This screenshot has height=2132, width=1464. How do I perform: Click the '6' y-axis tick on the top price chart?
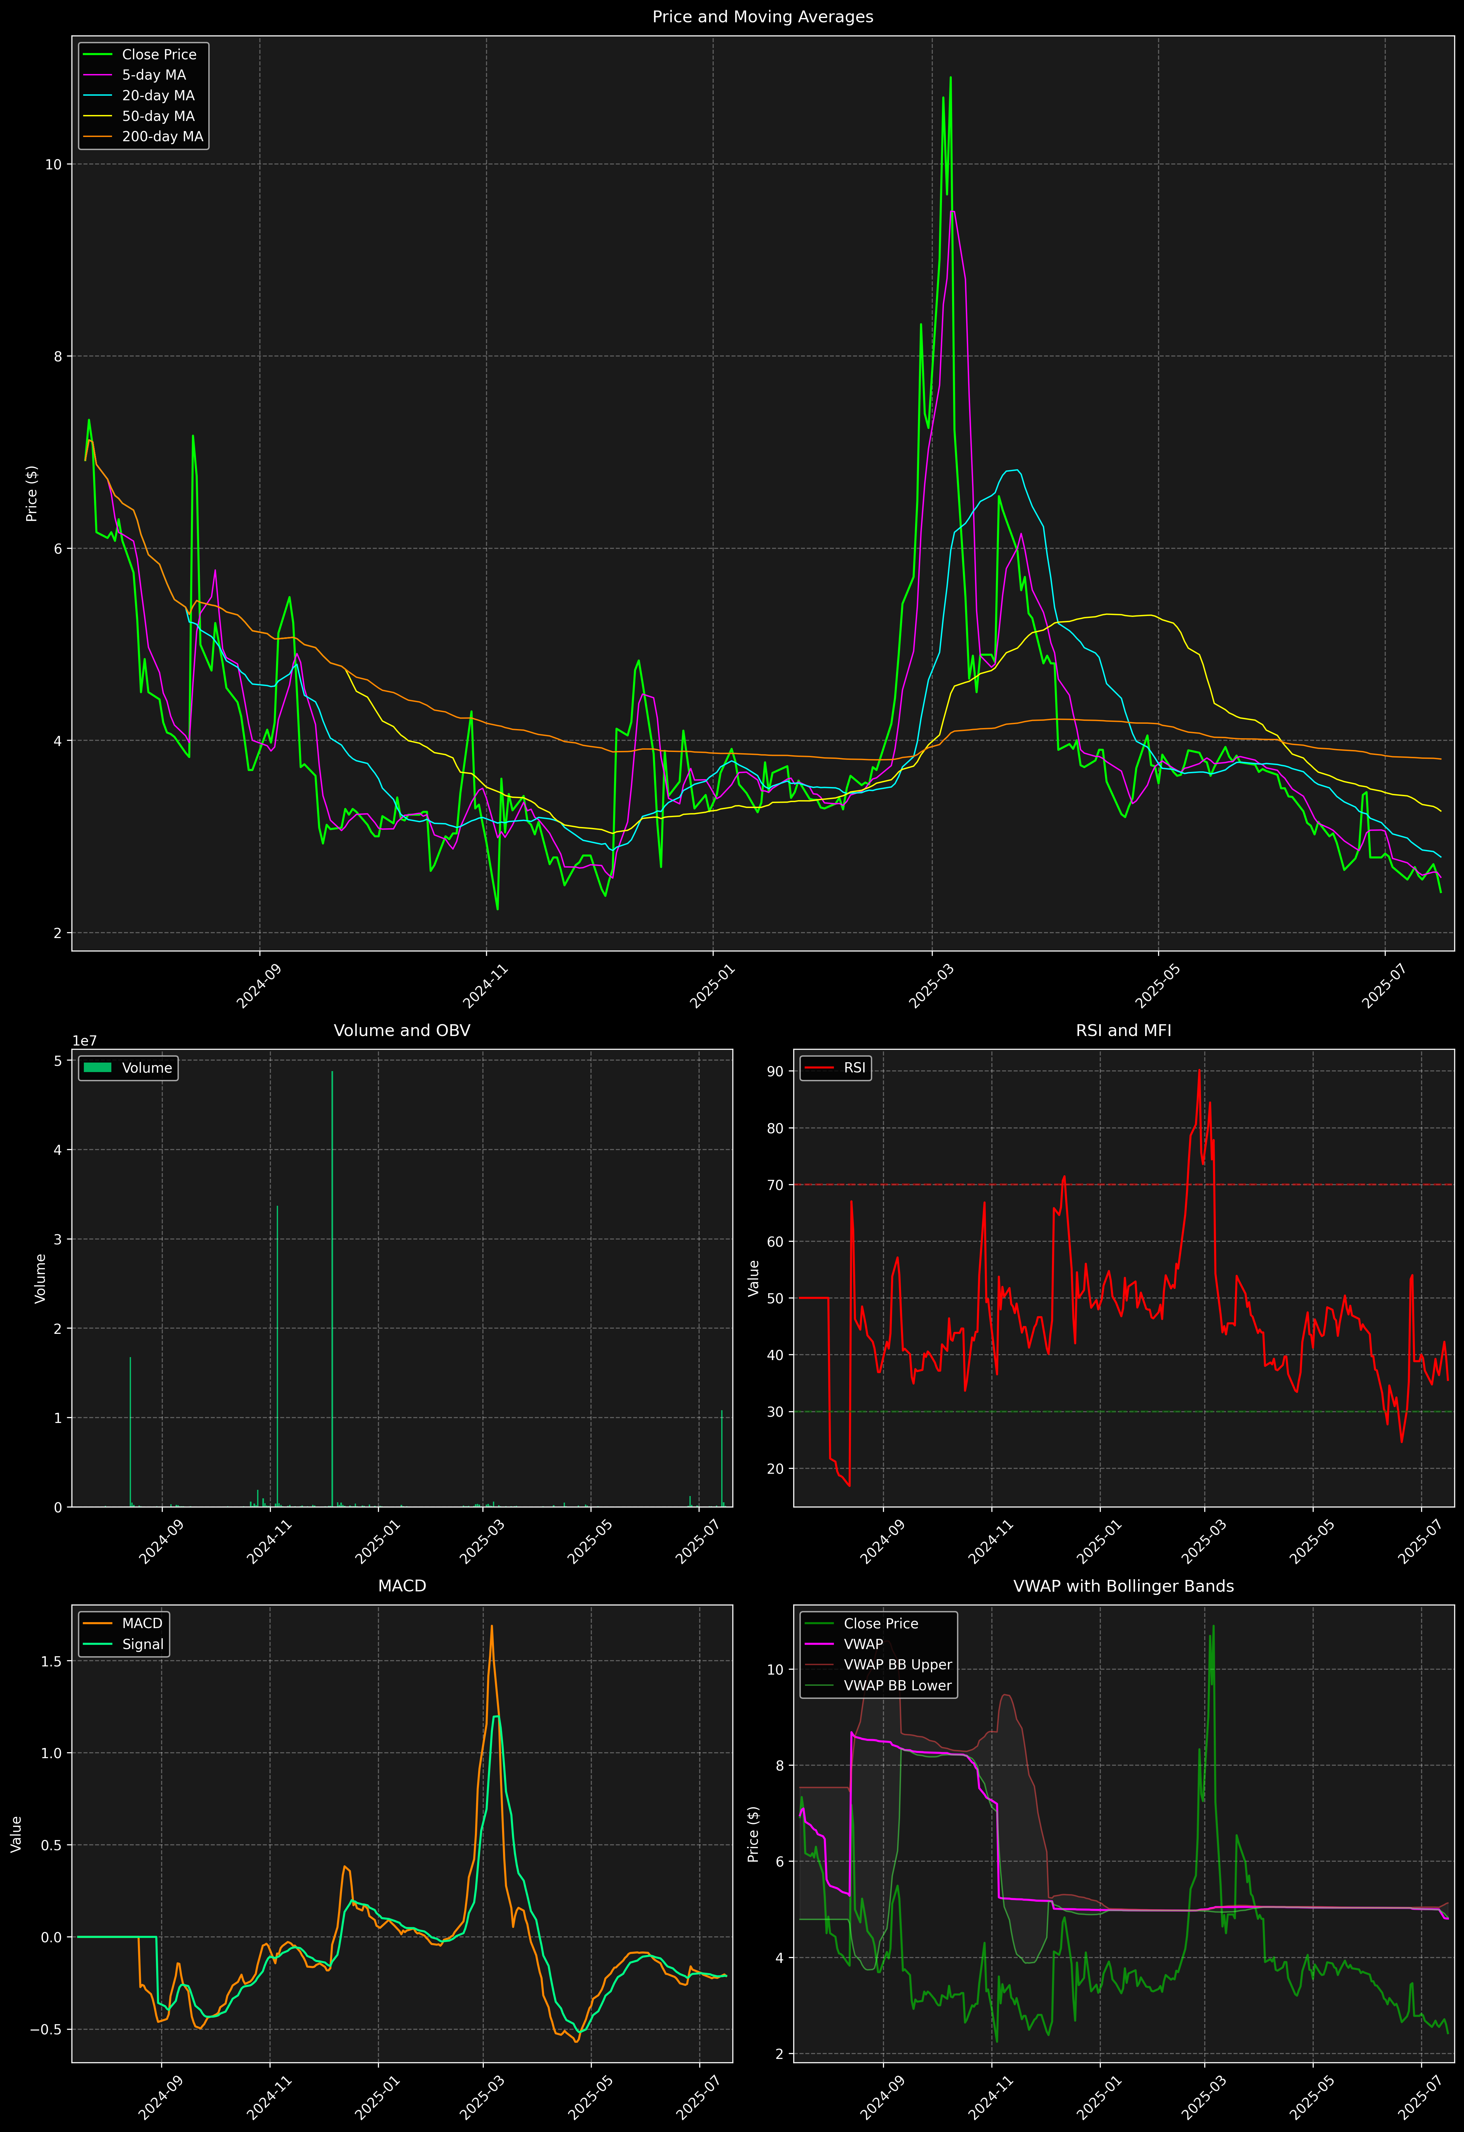click(58, 548)
